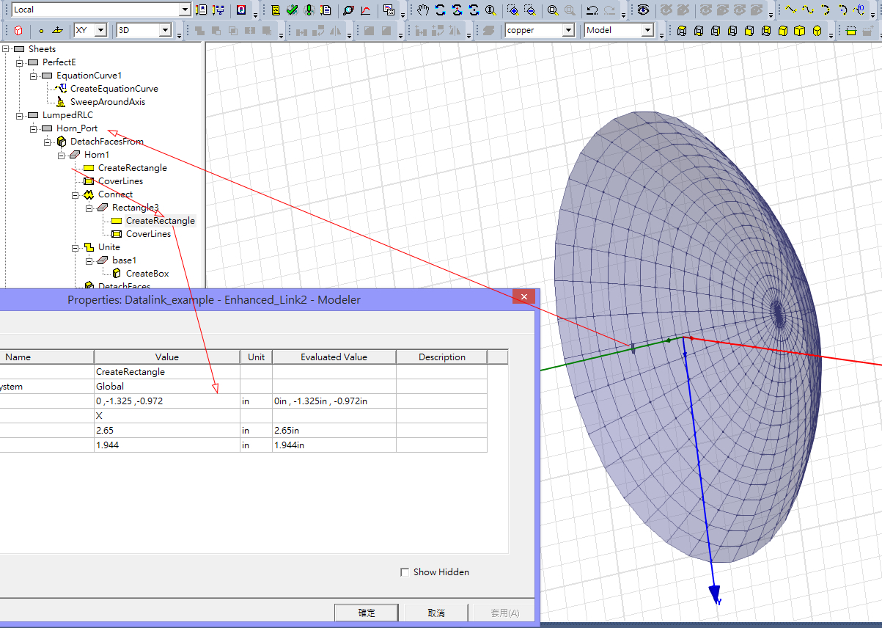Select SweepAroundAxis in the model tree

click(108, 102)
